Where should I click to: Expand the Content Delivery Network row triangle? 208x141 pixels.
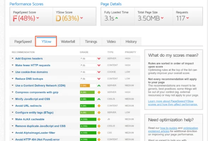coord(12,85)
